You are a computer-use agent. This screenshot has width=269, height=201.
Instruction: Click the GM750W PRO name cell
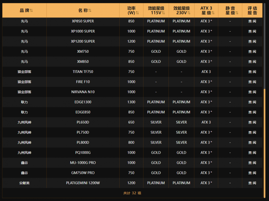point(83,173)
